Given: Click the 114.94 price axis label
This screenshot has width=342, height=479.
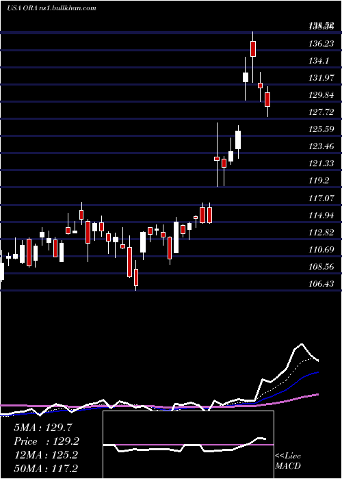Looking at the screenshot, I should pyautogui.click(x=321, y=216).
